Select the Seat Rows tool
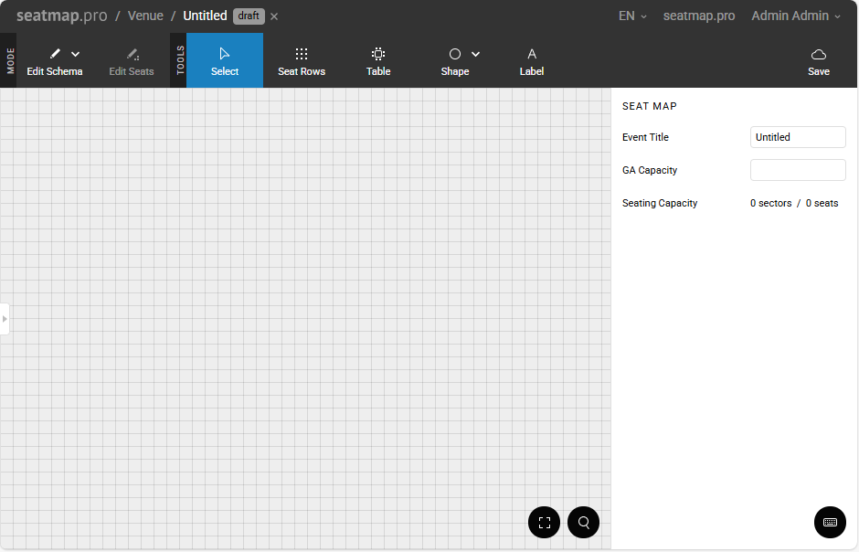This screenshot has height=552, width=859. pyautogui.click(x=302, y=60)
